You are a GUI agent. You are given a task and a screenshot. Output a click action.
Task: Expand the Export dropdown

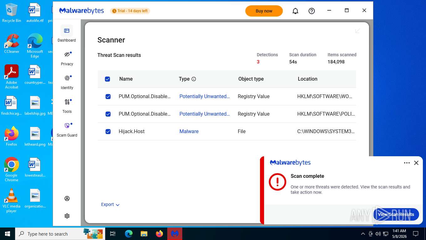click(x=110, y=204)
